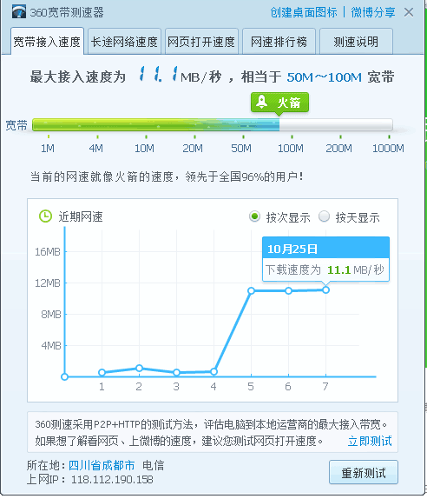427x499 pixels.
Task: Click data point 6 on the chart
Action: (x=288, y=290)
